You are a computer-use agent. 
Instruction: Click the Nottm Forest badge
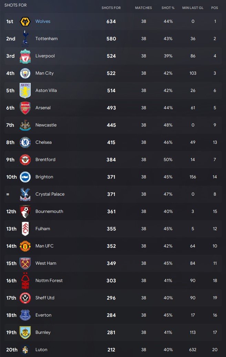point(25,281)
